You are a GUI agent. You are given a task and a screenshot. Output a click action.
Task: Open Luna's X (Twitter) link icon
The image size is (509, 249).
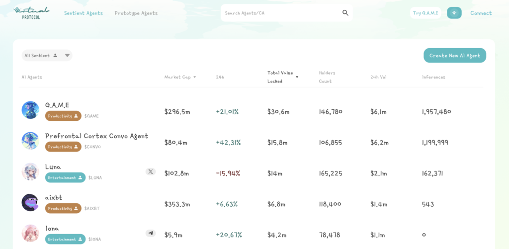[x=150, y=171]
